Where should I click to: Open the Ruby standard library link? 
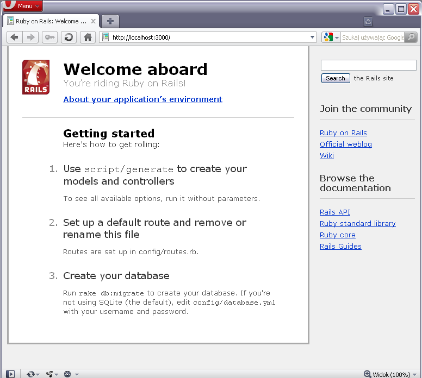pos(358,223)
